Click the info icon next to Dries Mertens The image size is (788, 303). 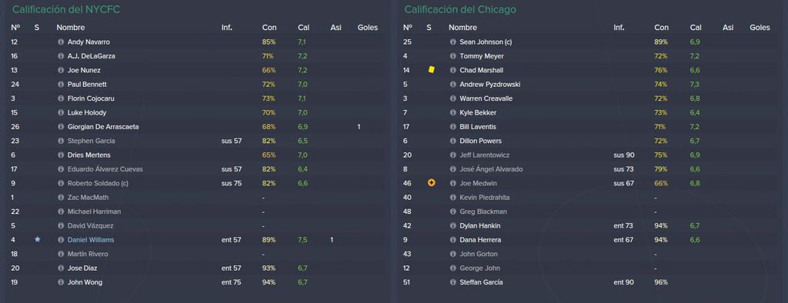coord(61,155)
